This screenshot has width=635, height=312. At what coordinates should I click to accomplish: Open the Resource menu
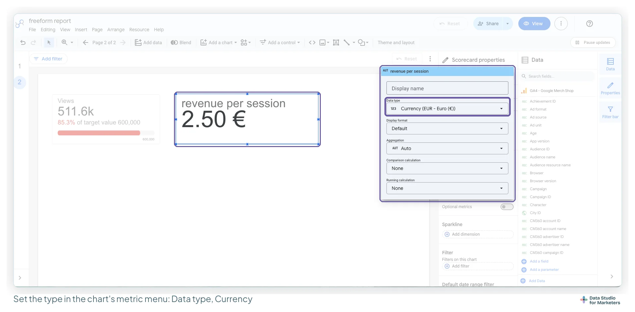point(139,30)
